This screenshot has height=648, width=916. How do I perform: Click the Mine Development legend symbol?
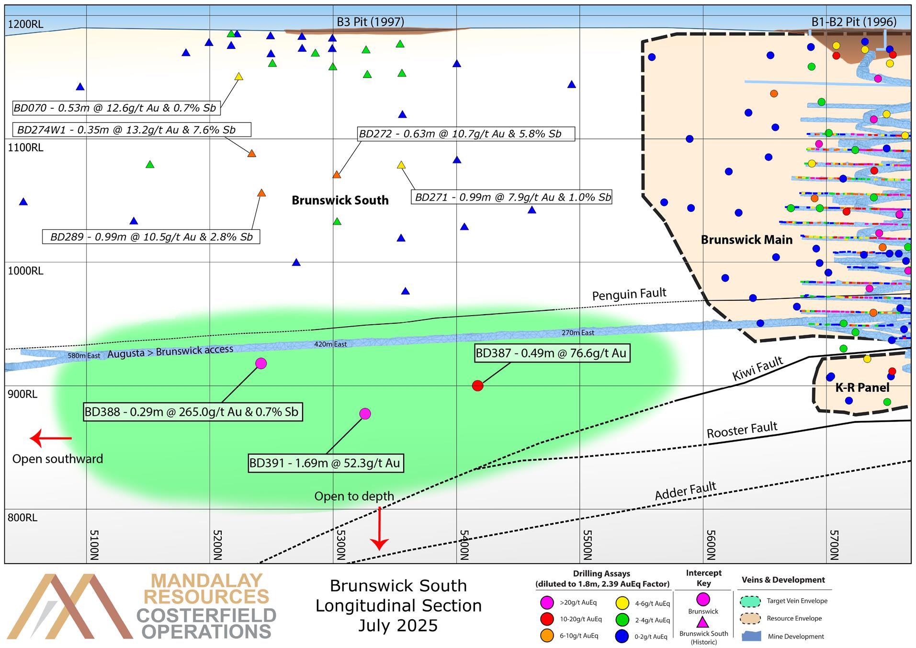tap(751, 636)
